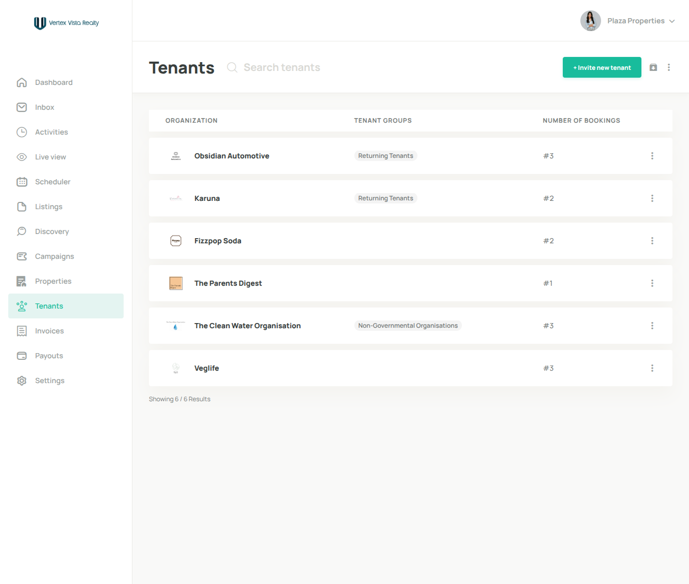The width and height of the screenshot is (689, 584).
Task: Click The Parents Digest organization name
Action: point(228,283)
